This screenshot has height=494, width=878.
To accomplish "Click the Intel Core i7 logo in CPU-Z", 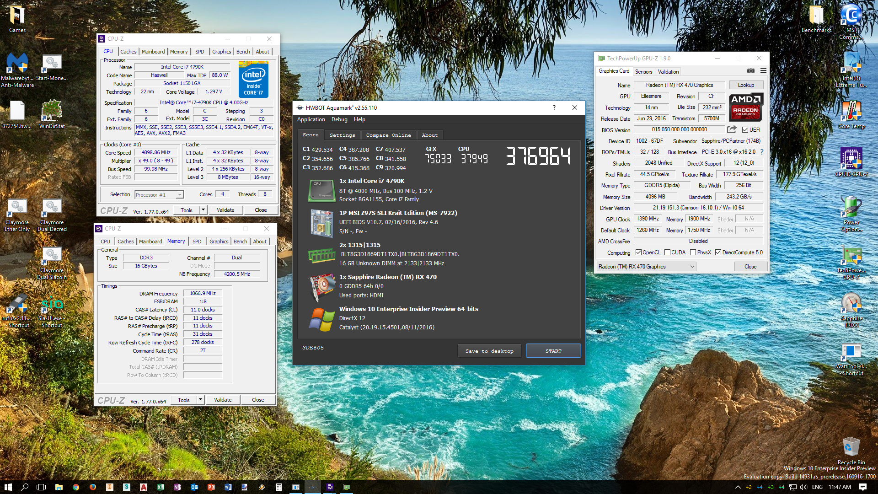I will [x=254, y=79].
